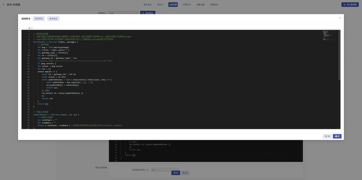Click the second debug button in dialog header
The height and width of the screenshot is (180, 362).
tap(53, 19)
